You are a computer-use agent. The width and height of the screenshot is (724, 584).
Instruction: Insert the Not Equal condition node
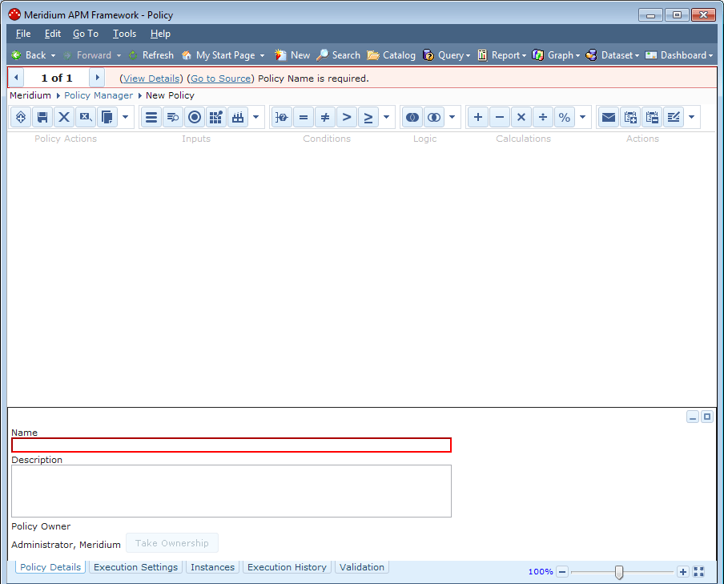(x=325, y=117)
